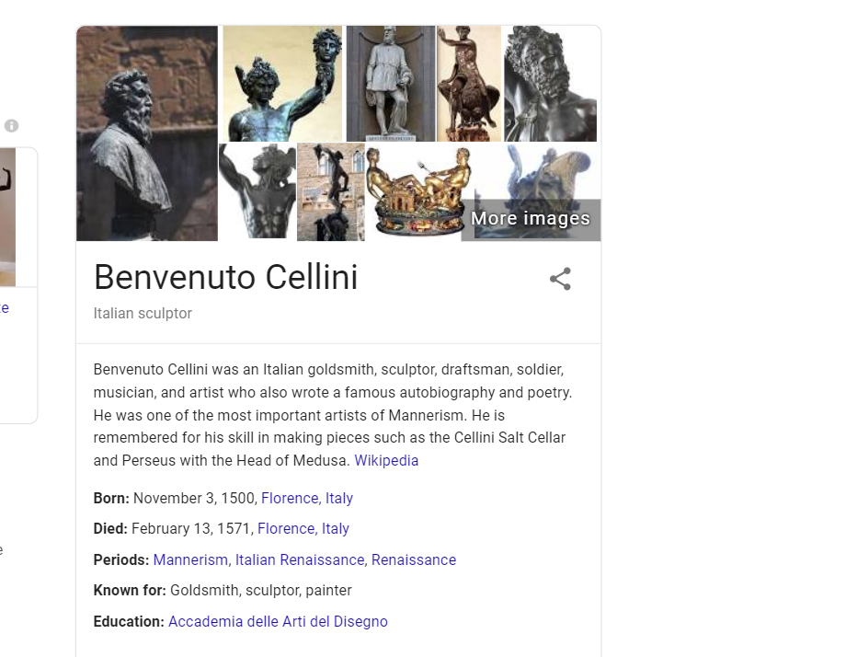Screen dimensions: 857x657
Task: Click the bearded bronze bust at top right
Action: (x=550, y=84)
